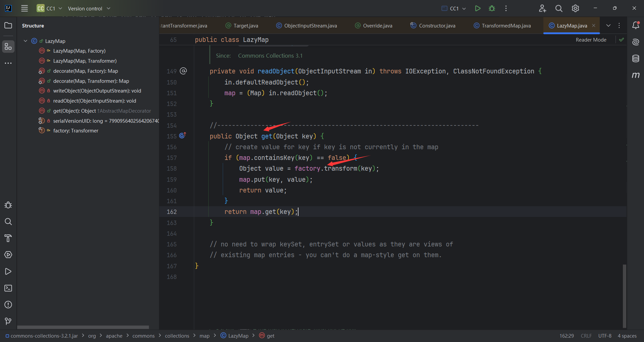Click the inspections green checkmark
Screen dimensions: 644x342
[x=622, y=40]
